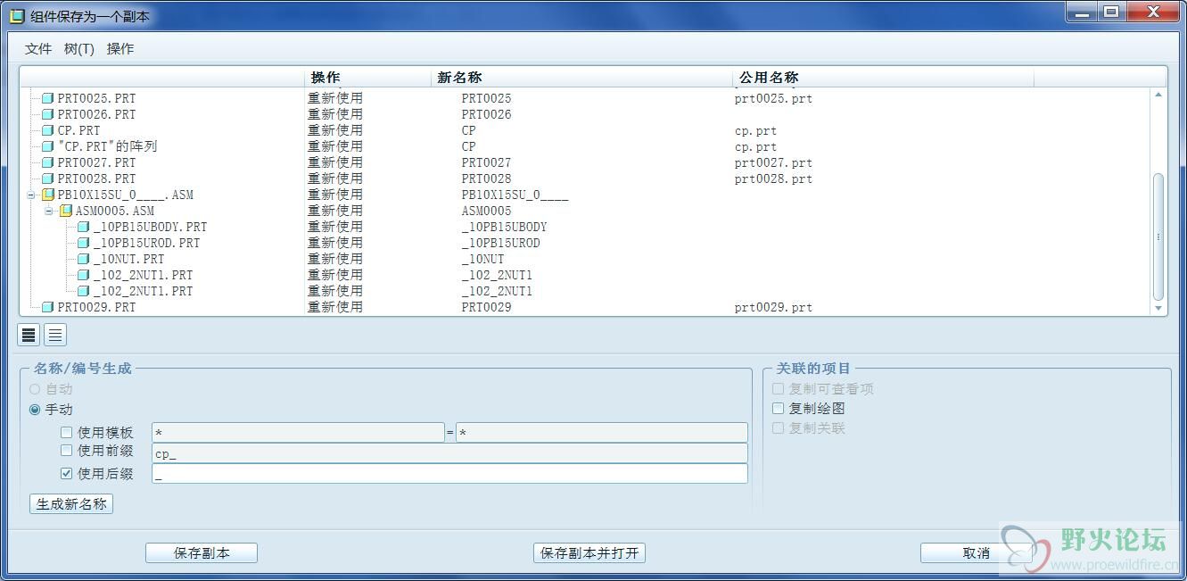Click the 保存副本 button
This screenshot has height=581, width=1187.
coord(202,553)
